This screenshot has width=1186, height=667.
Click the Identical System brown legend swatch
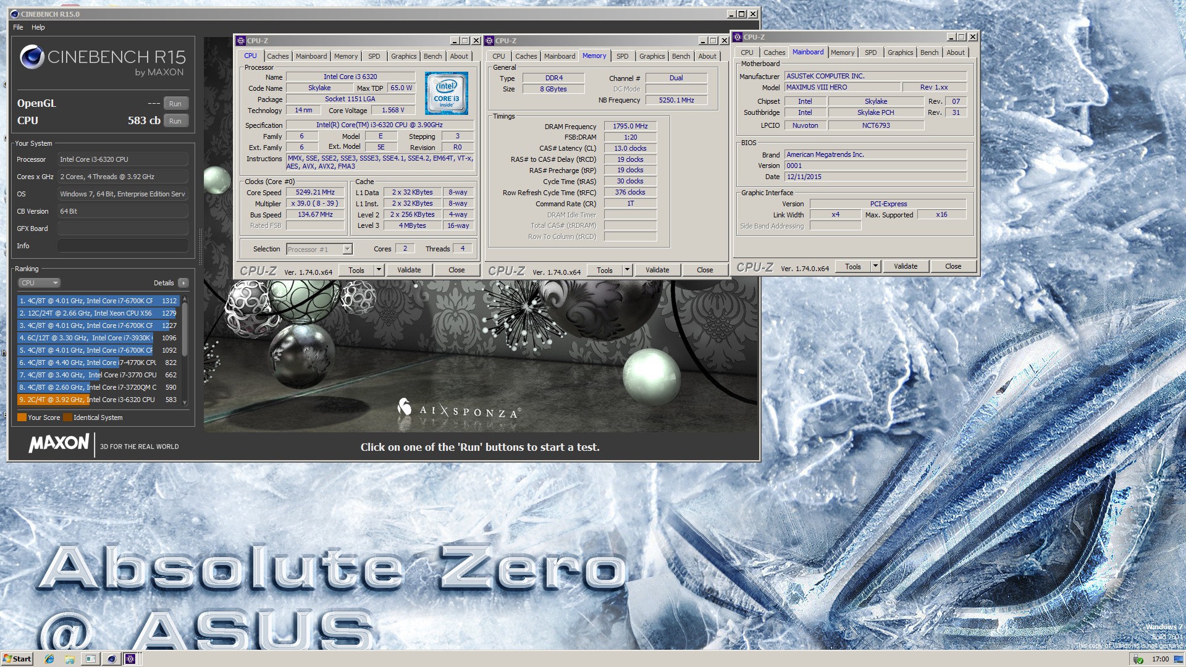[67, 417]
